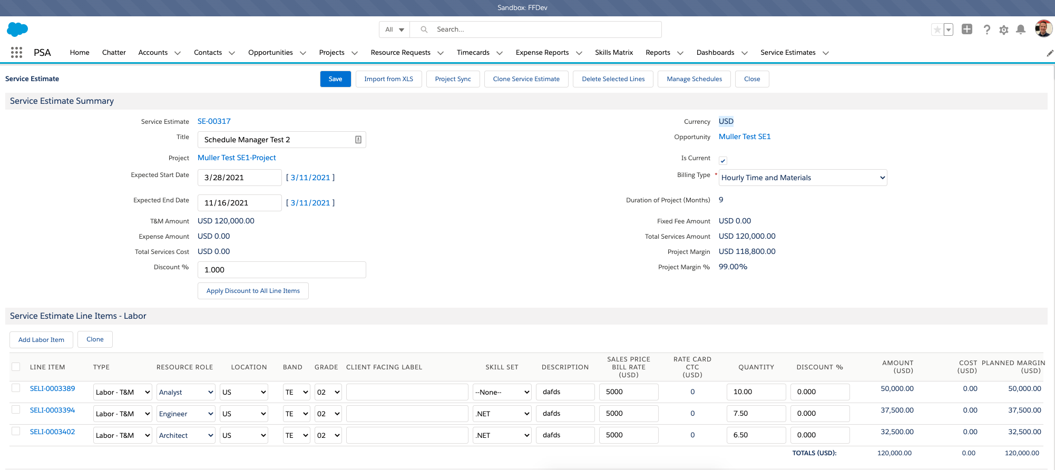This screenshot has height=470, width=1055.
Task: Open the SE-00317 service estimate link
Action: [x=214, y=121]
